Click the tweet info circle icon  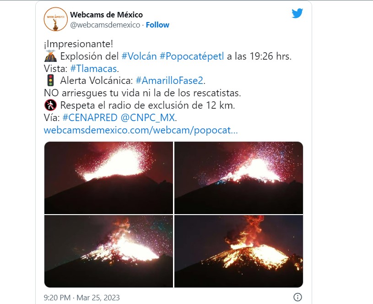(297, 297)
